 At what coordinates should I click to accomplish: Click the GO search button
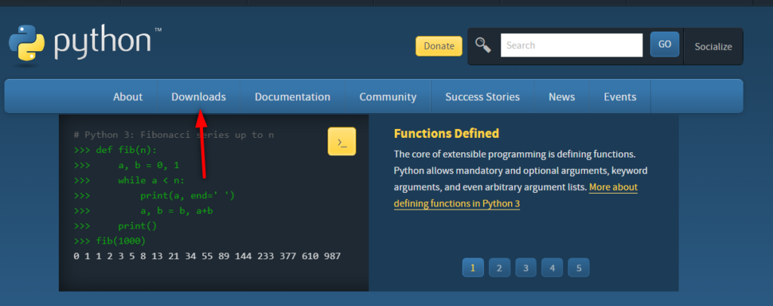tap(664, 44)
